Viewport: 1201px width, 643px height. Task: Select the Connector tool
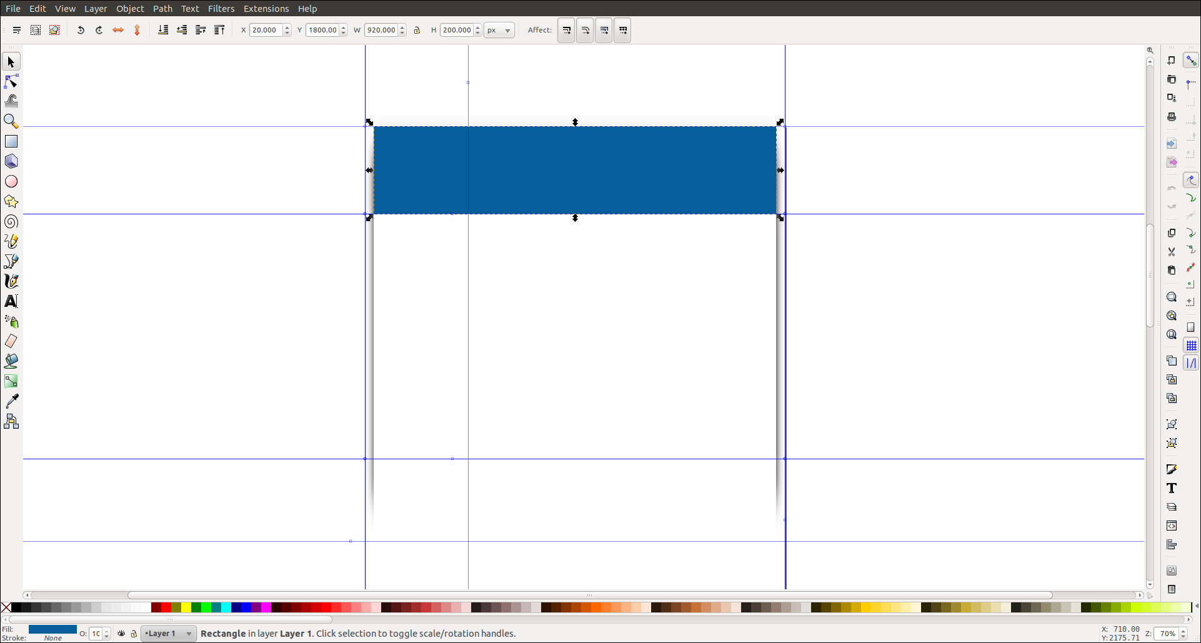click(11, 421)
